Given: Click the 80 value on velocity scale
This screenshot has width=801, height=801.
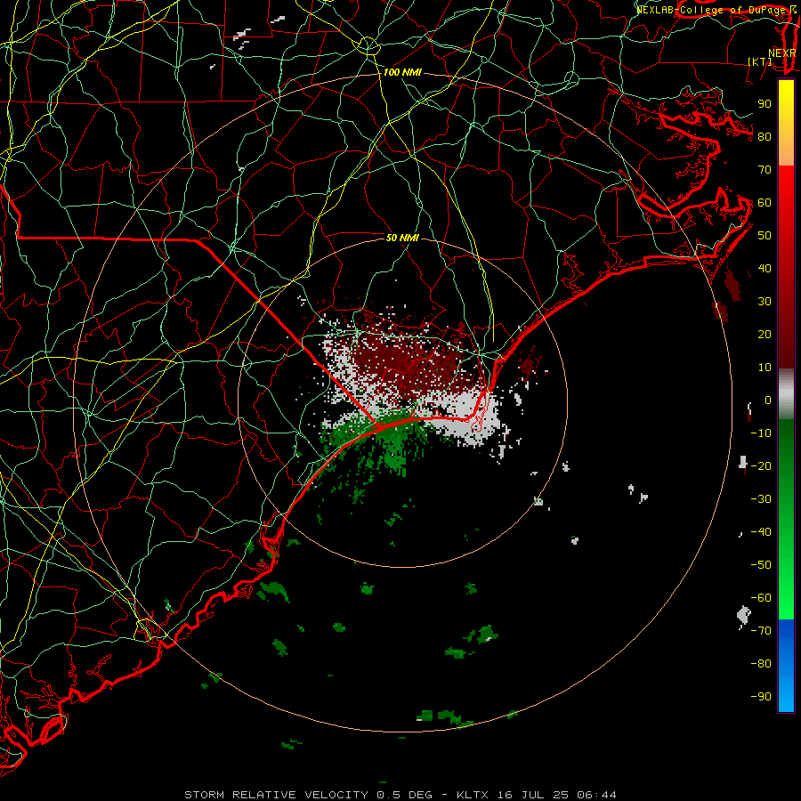Looking at the screenshot, I should (765, 136).
